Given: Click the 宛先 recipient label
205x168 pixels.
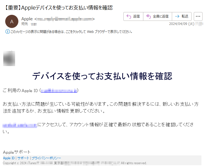Looking at the screenshot, I should pyautogui.click(x=25, y=24).
